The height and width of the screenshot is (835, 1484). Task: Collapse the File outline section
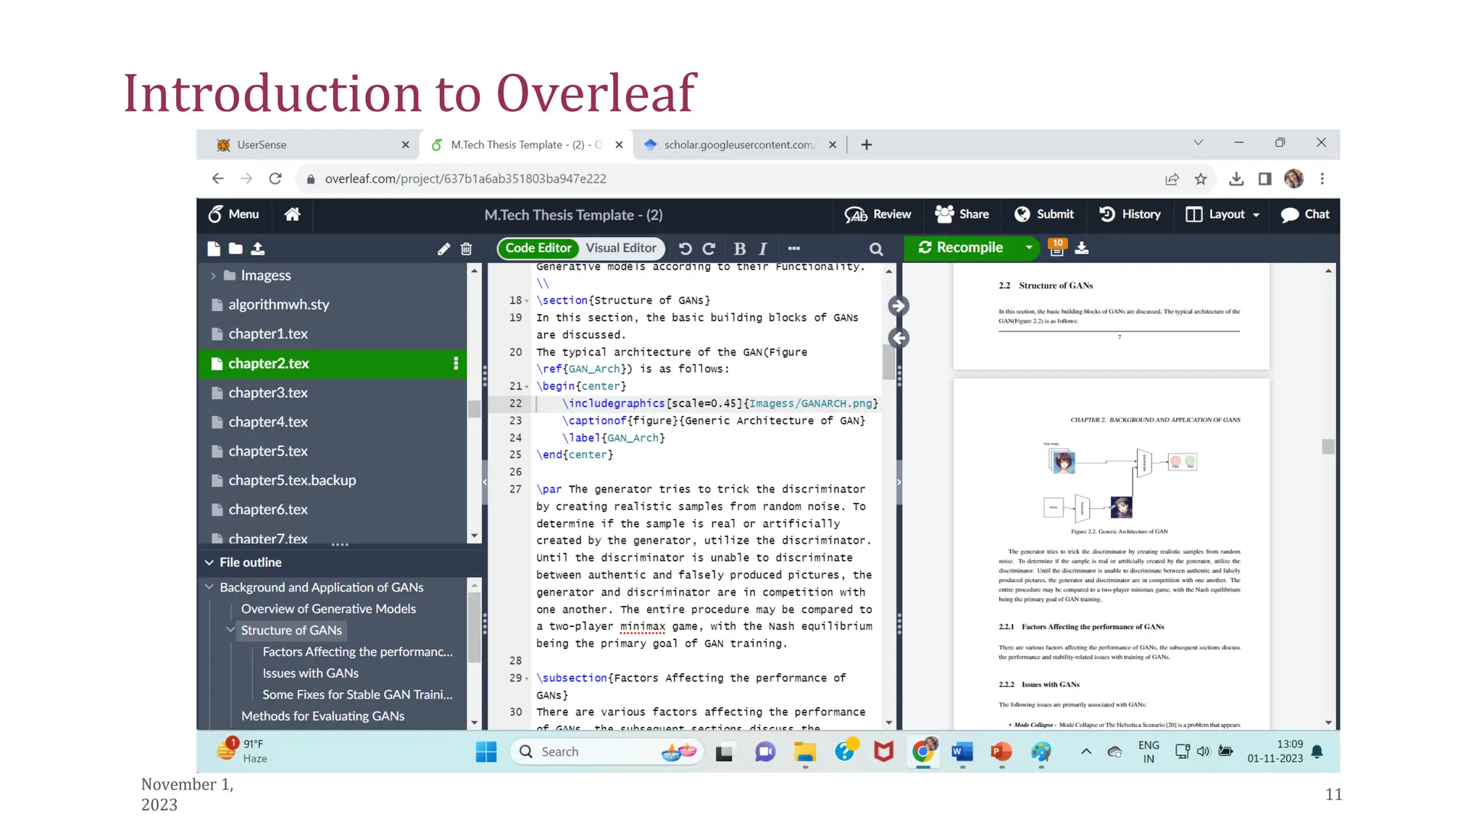[x=209, y=562]
